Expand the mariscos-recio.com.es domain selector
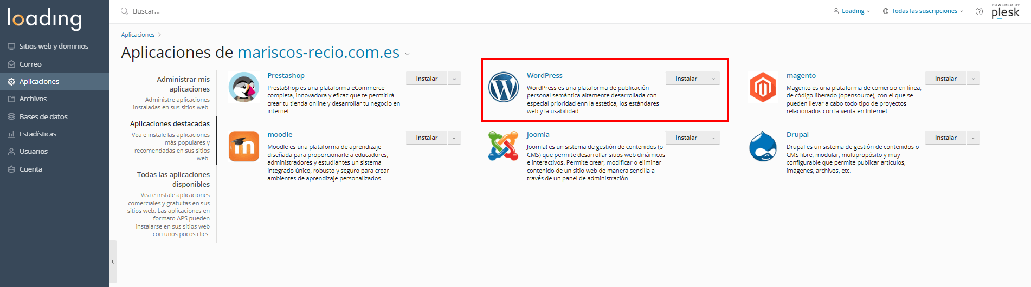The image size is (1031, 287). [408, 54]
